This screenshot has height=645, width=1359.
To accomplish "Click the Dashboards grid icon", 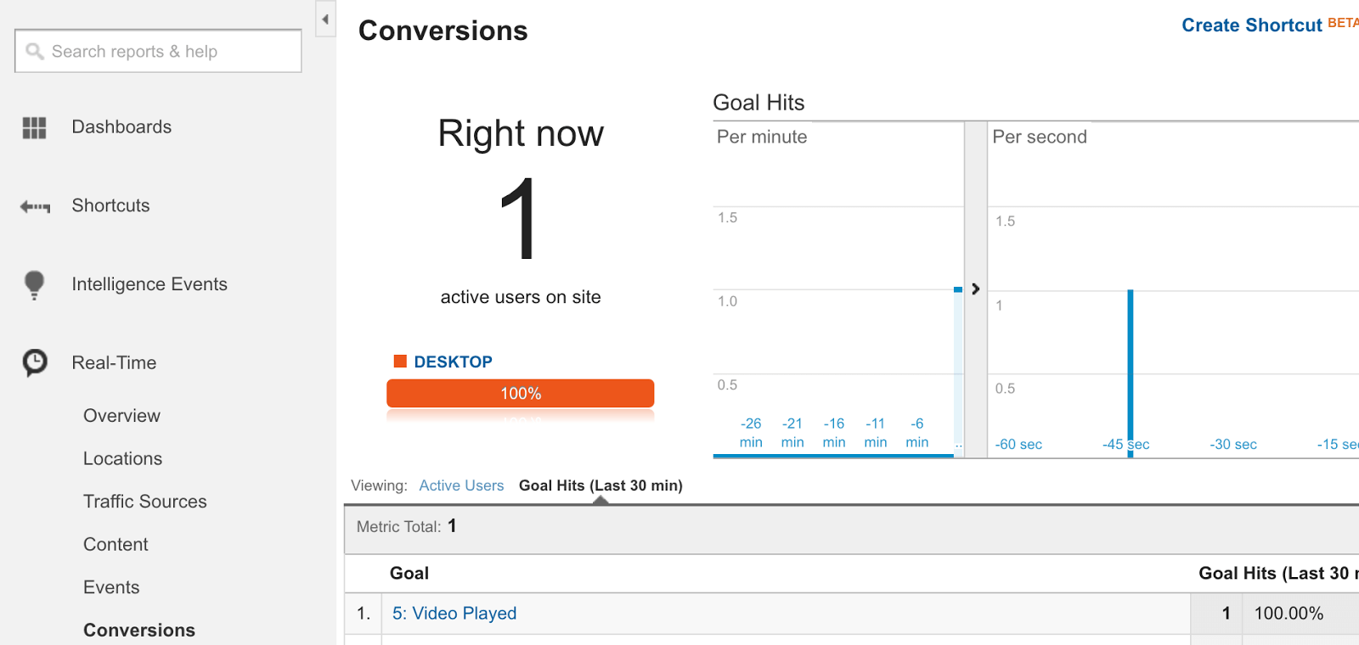I will (34, 128).
